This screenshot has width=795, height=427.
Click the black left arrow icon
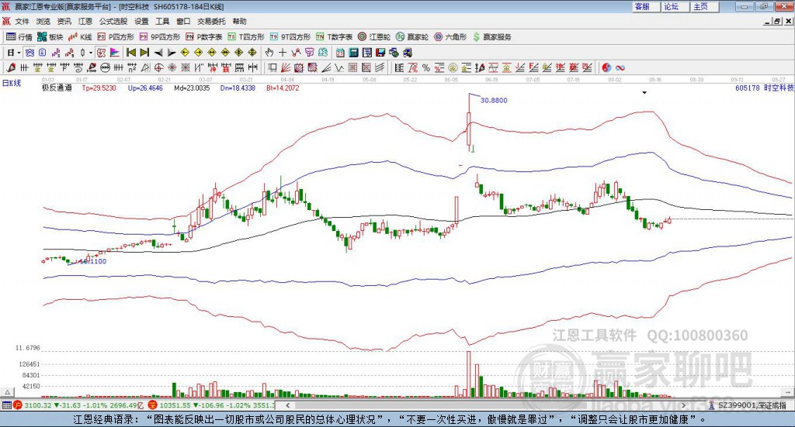(x=158, y=53)
